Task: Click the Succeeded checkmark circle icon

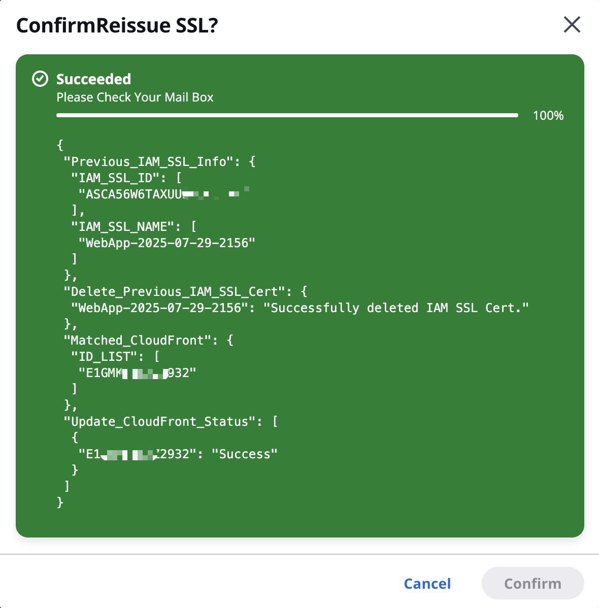Action: (x=40, y=79)
